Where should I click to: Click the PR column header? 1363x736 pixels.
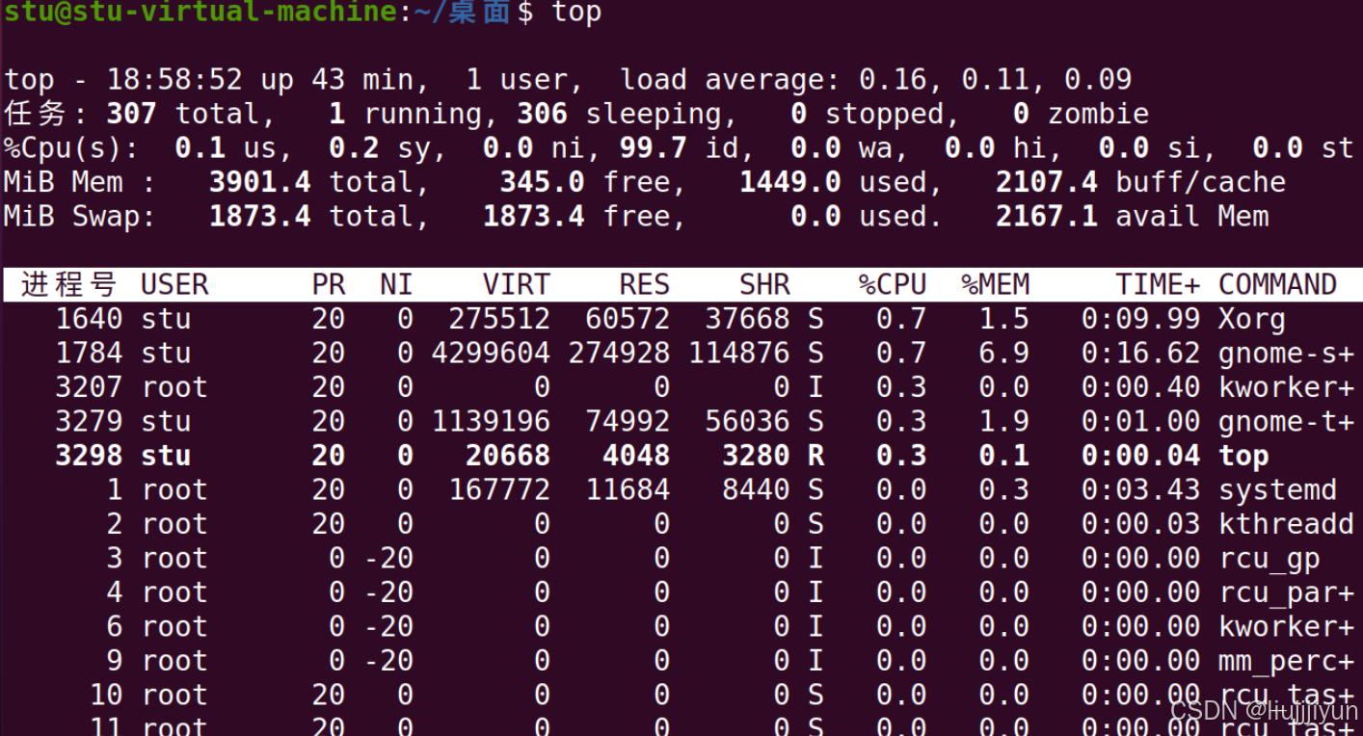[329, 283]
